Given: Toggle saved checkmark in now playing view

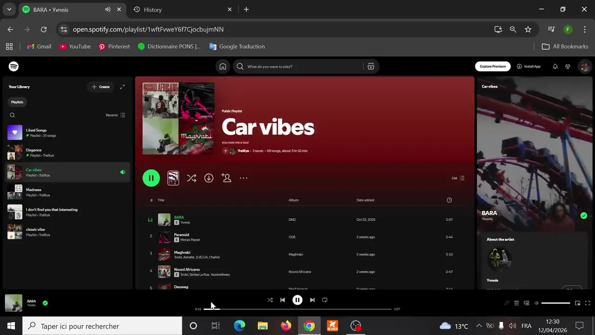Looking at the screenshot, I should (x=584, y=215).
